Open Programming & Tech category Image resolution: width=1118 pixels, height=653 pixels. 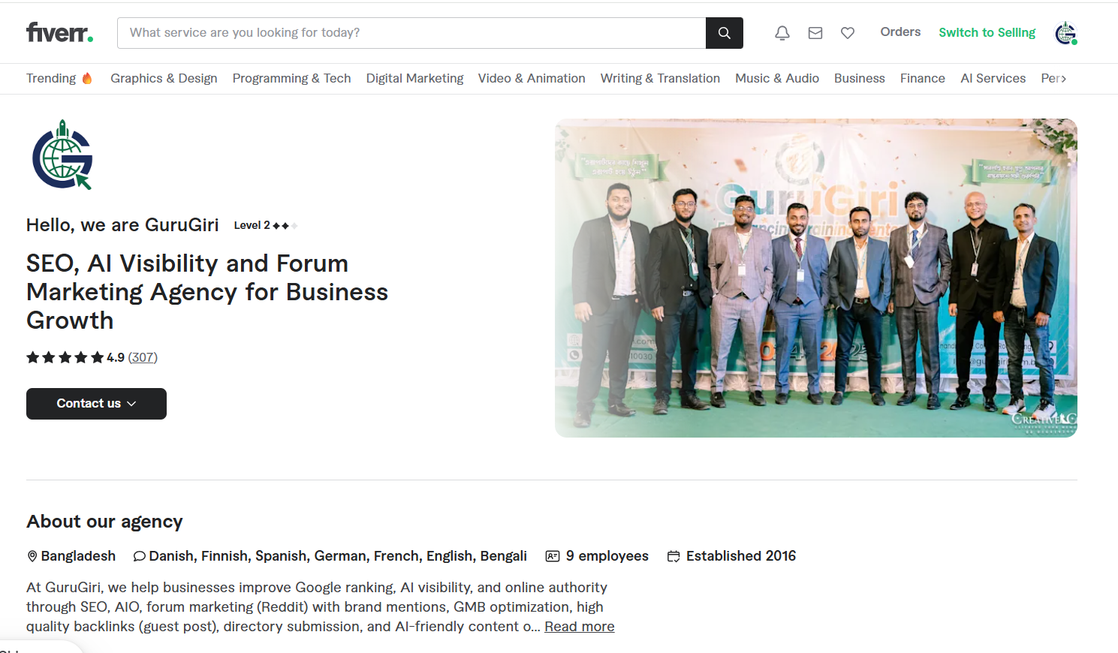(x=292, y=78)
